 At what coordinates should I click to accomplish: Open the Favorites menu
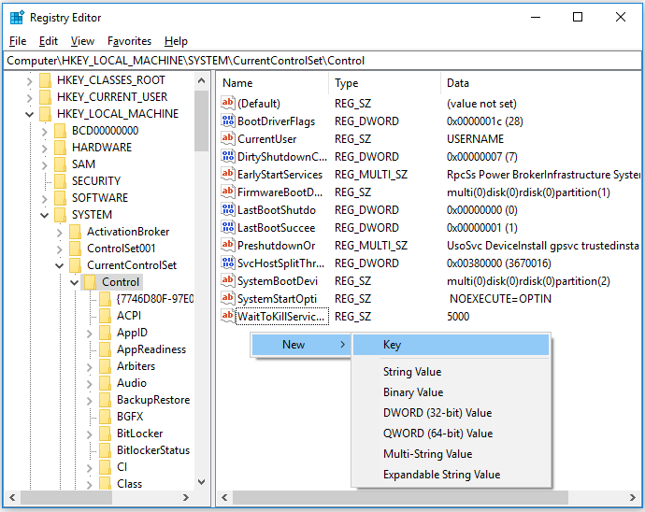click(129, 41)
